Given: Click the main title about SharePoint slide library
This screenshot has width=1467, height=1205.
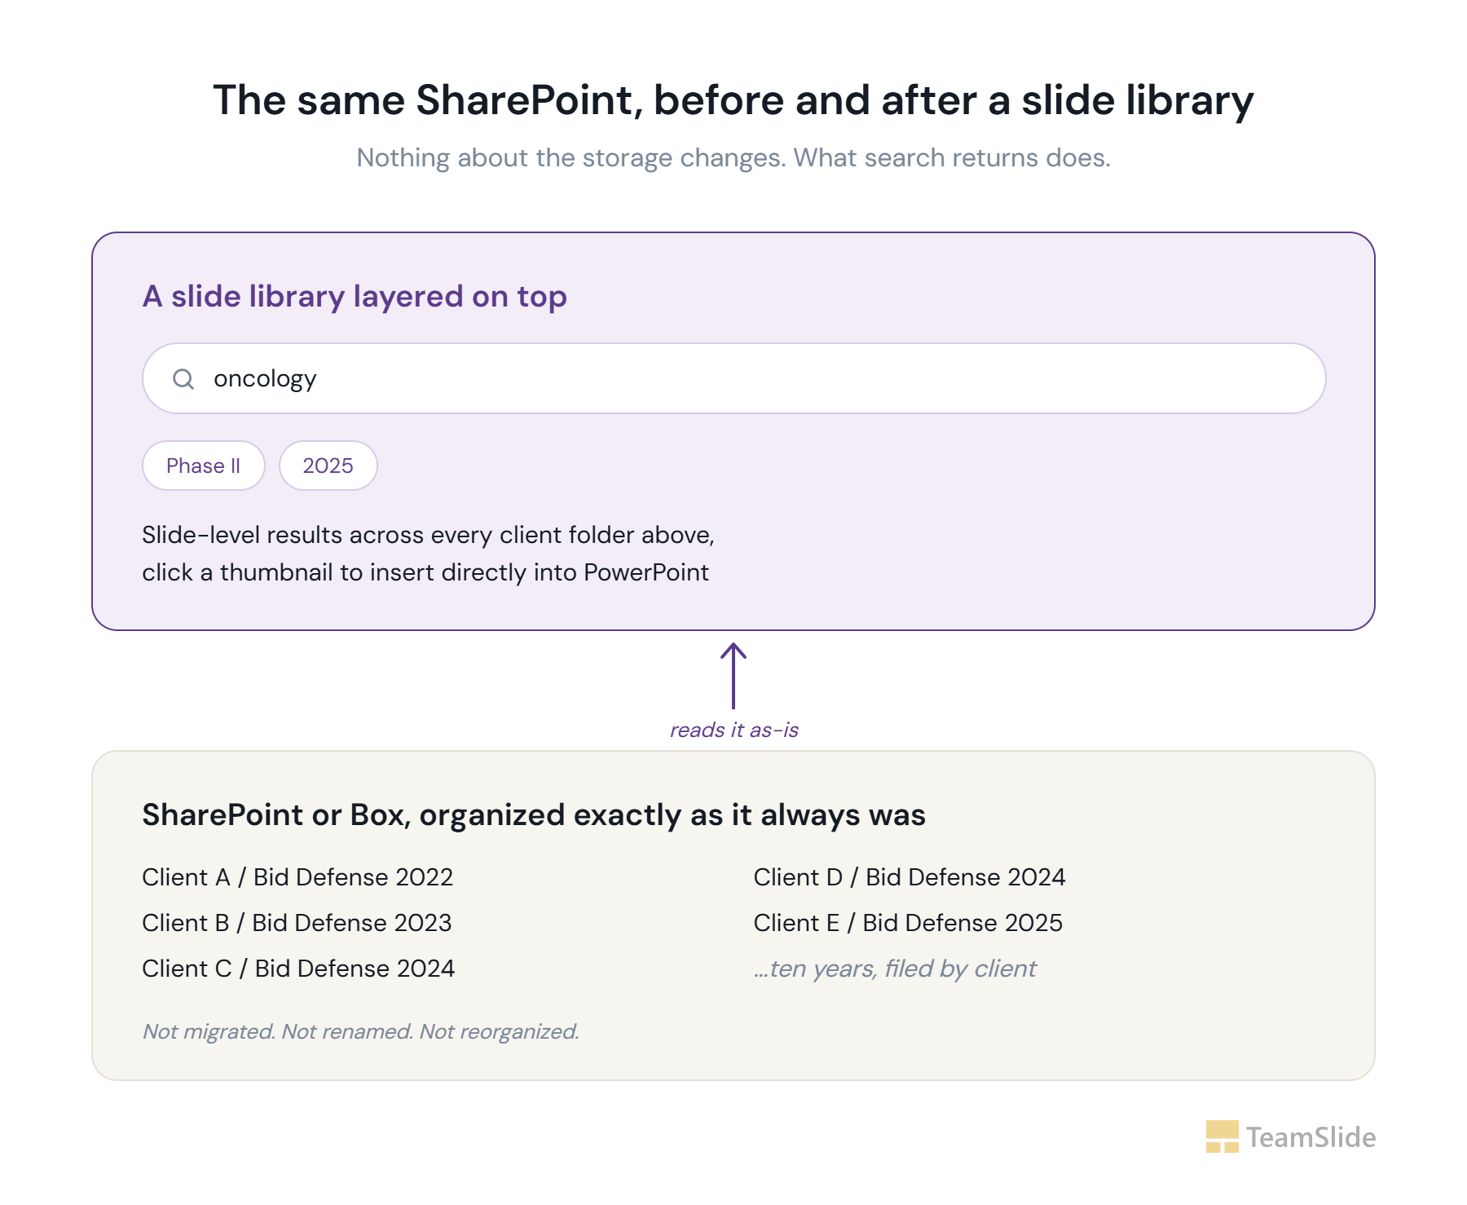Looking at the screenshot, I should pyautogui.click(x=733, y=100).
